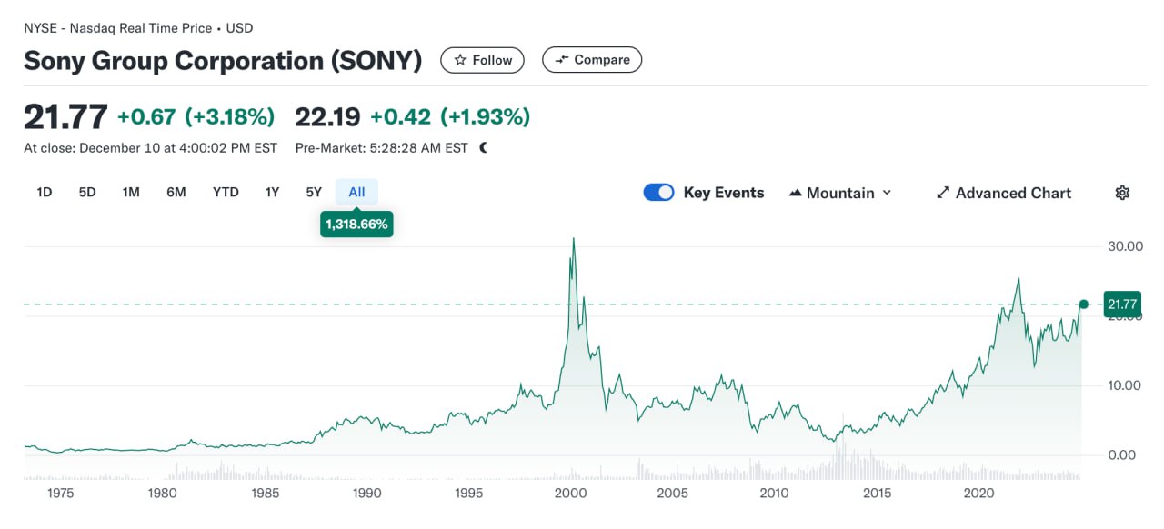Image resolution: width=1164 pixels, height=529 pixels.
Task: Click the chart peak near 2000
Action: click(573, 239)
